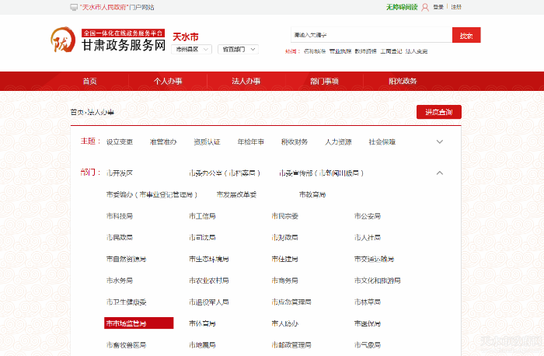The height and width of the screenshot is (356, 544).
Task: Choose the 市公安局 department
Action: 367,216
